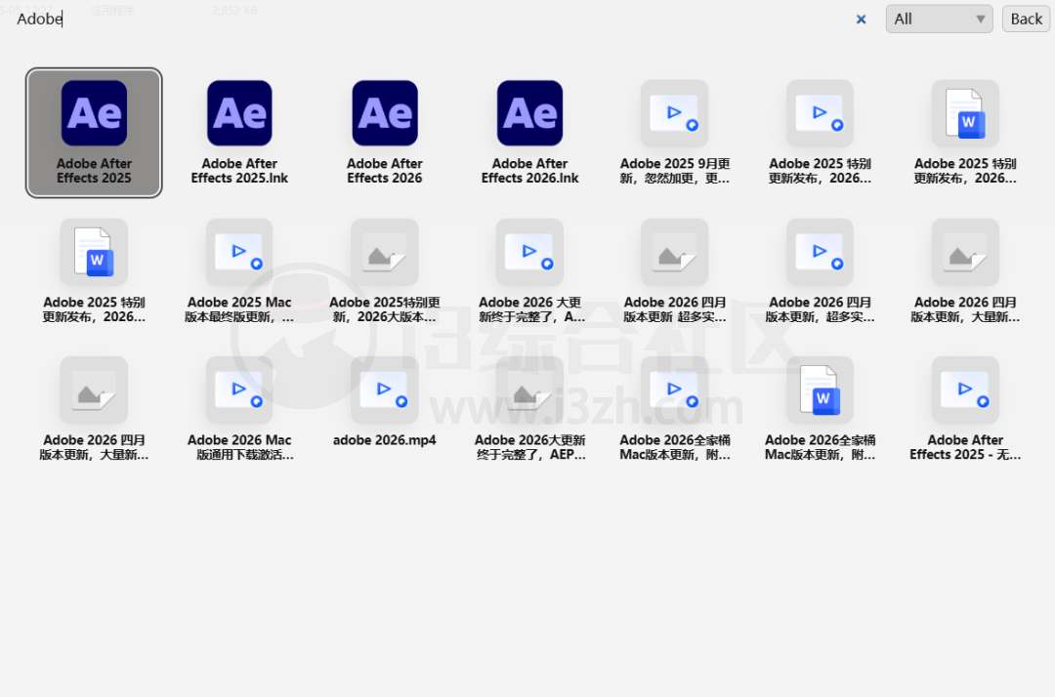Open the Adobe After Effects 2025.lnk shortcut
Viewport: 1055px width, 697px height.
pos(239,133)
